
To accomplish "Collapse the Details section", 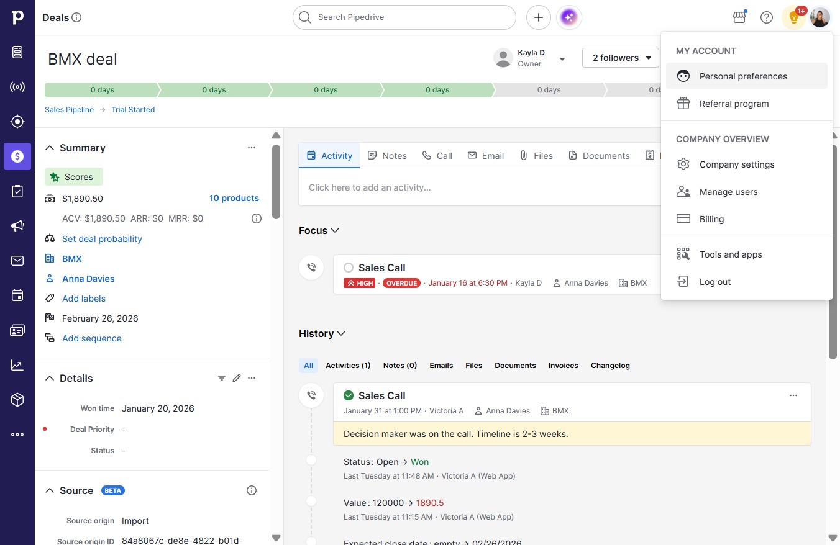I will coord(50,378).
